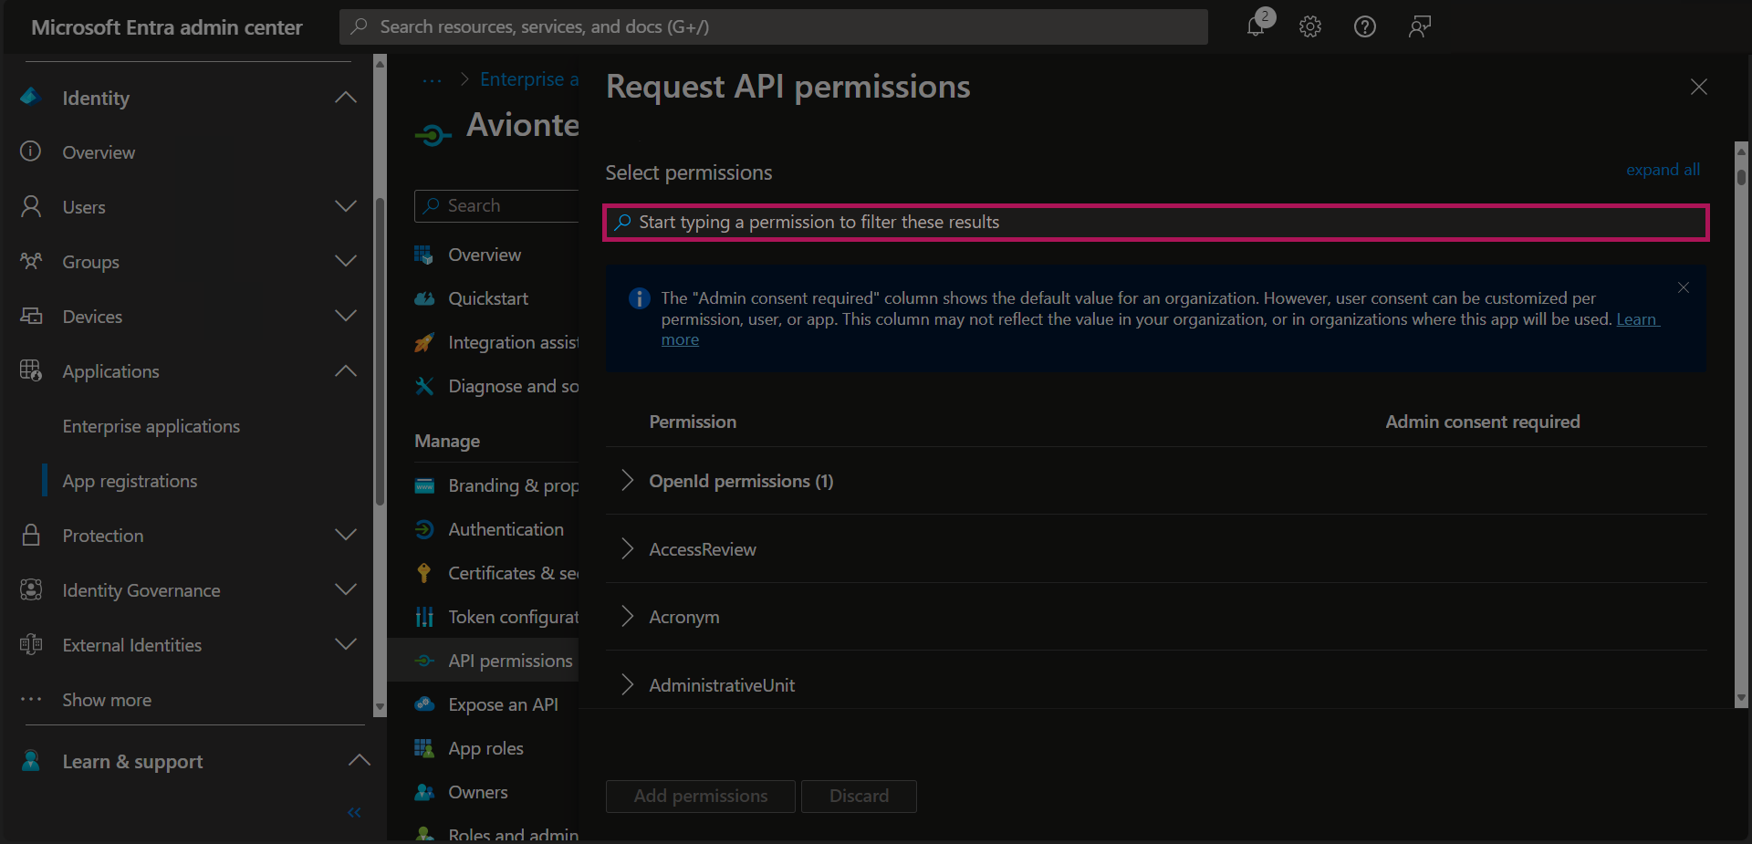Expand the OpenId permissions group

click(x=628, y=481)
